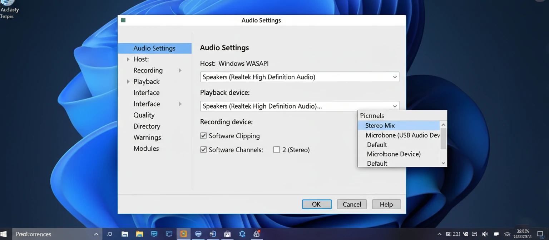The image size is (549, 240).
Task: Open the Audacity icon on the taskbar
Action: point(184,234)
